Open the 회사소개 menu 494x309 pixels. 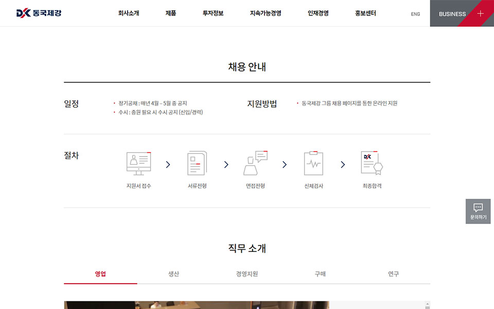pos(129,13)
